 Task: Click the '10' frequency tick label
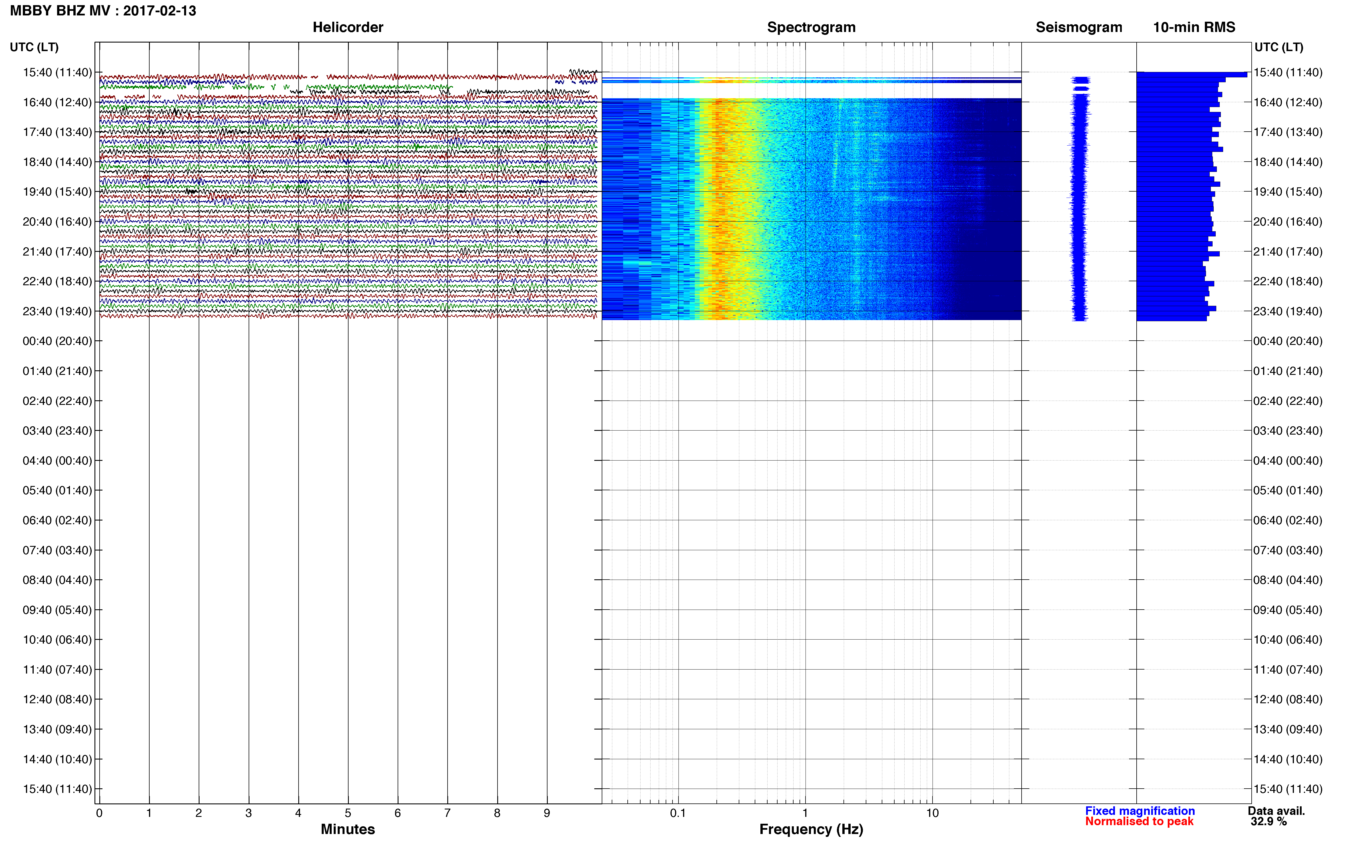coord(932,813)
